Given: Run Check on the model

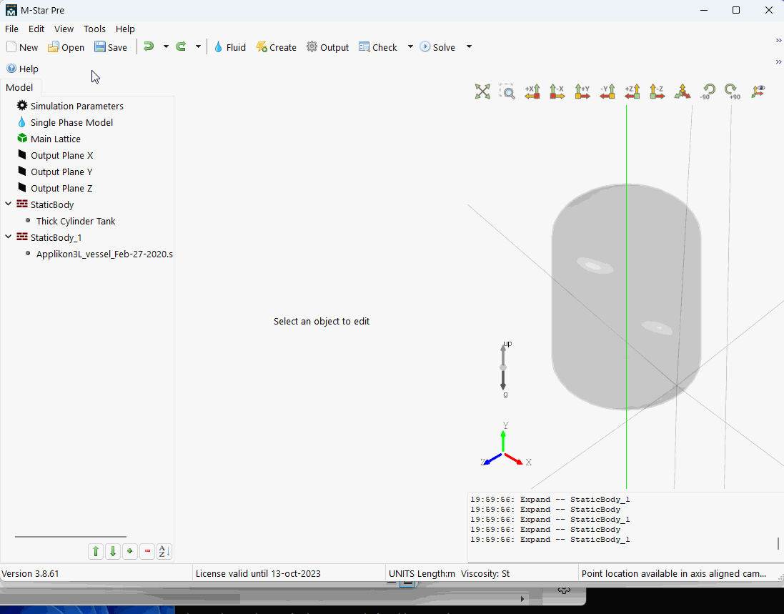Looking at the screenshot, I should coord(378,47).
